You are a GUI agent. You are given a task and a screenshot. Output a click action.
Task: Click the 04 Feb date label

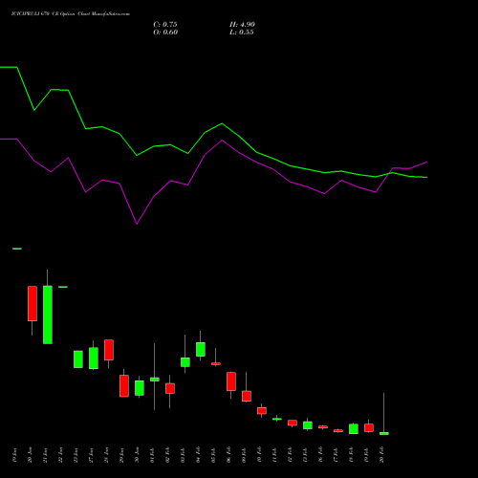[x=198, y=455]
